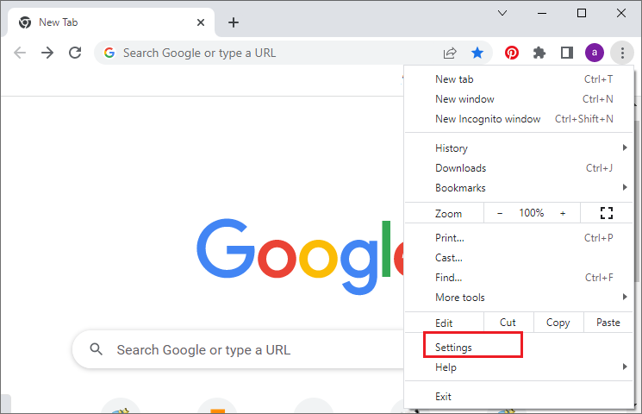Click the magnifier in Google search box
The width and height of the screenshot is (642, 414).
[x=97, y=349]
